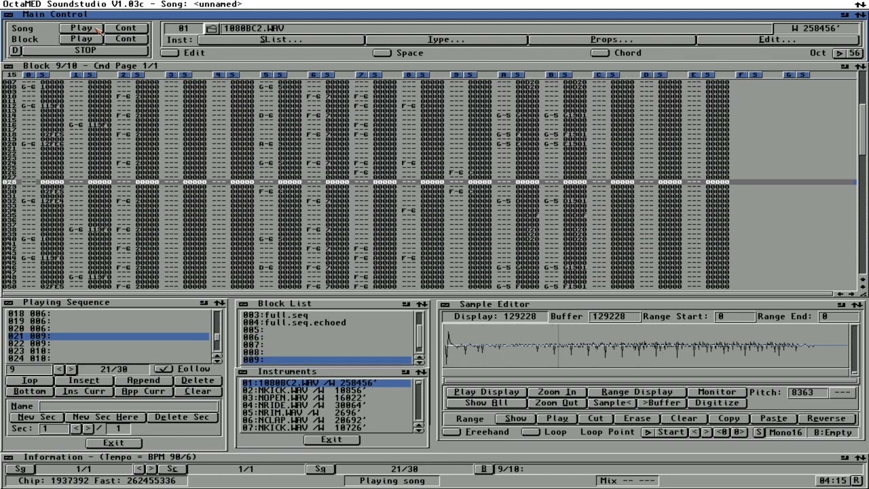Viewport: 869px width, 489px height.
Task: Click New Sec Here button
Action: click(x=105, y=417)
